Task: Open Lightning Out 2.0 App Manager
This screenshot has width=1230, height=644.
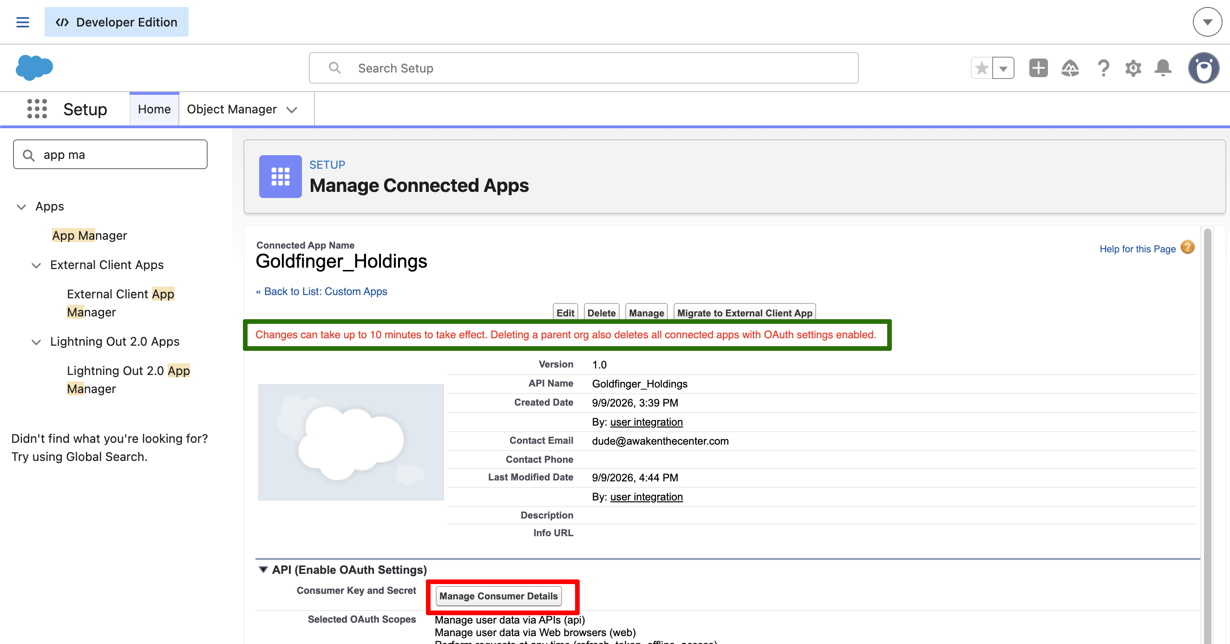Action: pos(129,380)
